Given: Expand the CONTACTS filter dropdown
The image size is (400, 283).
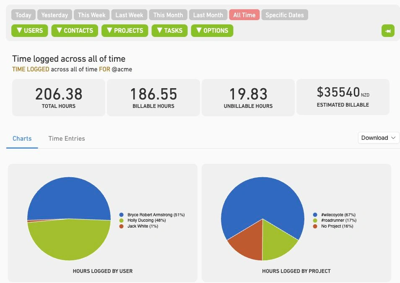Looking at the screenshot, I should pos(75,31).
